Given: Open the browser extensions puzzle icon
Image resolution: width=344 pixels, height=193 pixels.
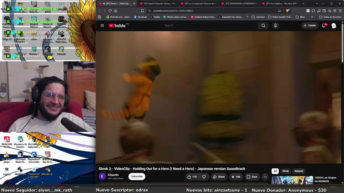Looking at the screenshot, I should click(313, 11).
